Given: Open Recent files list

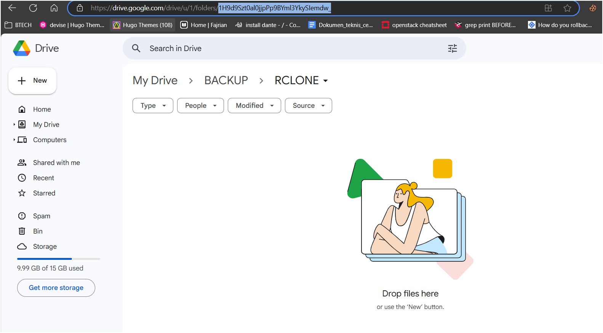Looking at the screenshot, I should pyautogui.click(x=43, y=178).
